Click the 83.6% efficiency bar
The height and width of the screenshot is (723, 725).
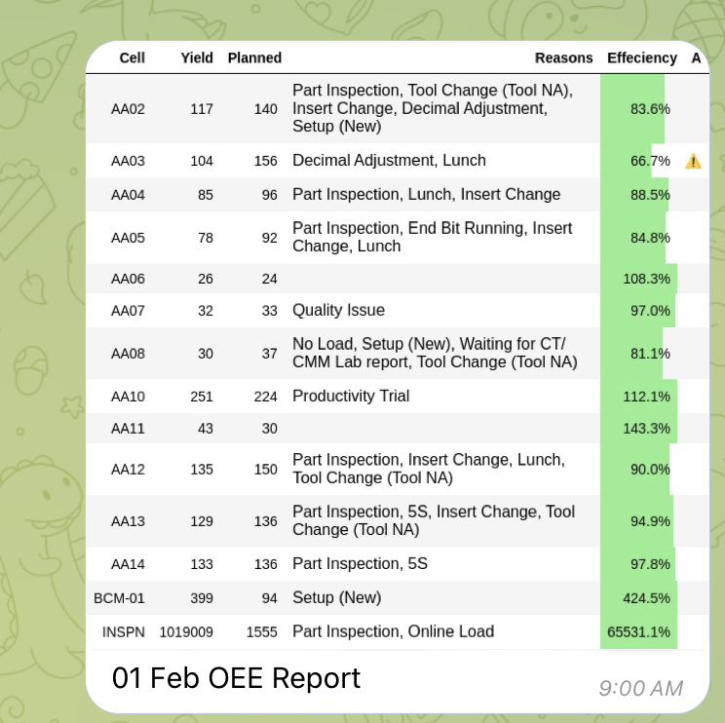[632, 109]
